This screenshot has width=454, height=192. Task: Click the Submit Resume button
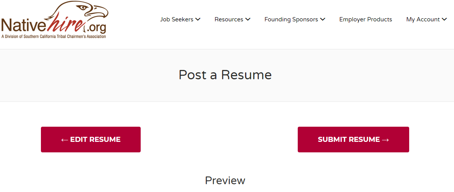[353, 140]
